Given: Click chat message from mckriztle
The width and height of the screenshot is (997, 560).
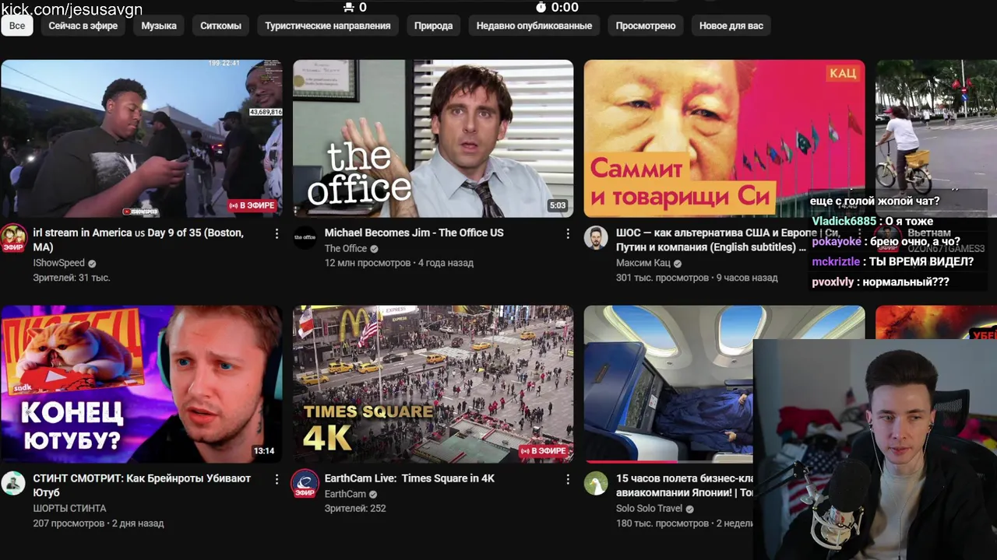Looking at the screenshot, I should click(x=893, y=262).
